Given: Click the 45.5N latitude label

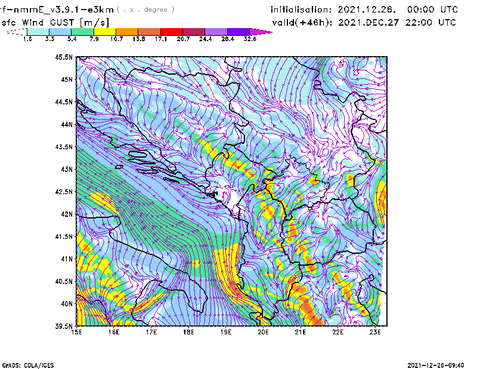Looking at the screenshot, I should [x=64, y=57].
